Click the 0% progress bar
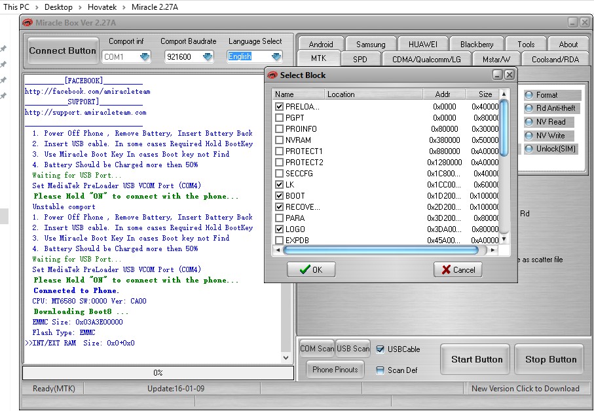The image size is (594, 411). [158, 373]
